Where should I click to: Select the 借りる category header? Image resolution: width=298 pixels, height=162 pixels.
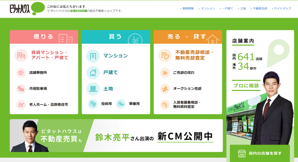(x=44, y=37)
